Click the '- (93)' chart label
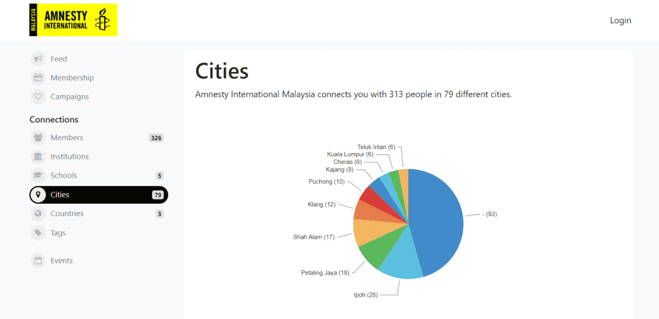 pos(489,214)
